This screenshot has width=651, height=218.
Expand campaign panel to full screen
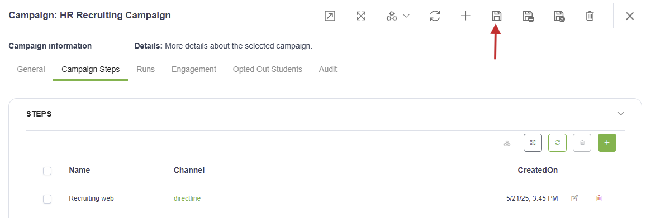click(x=361, y=16)
